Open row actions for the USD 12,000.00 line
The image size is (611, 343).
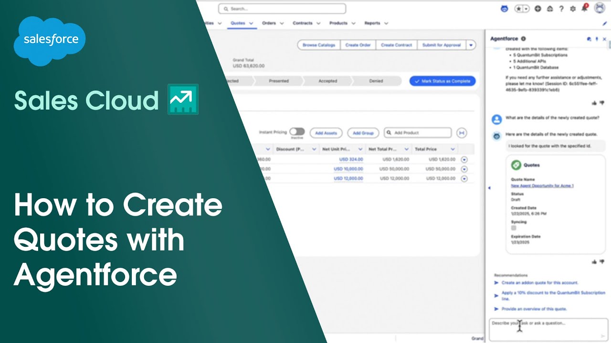pos(464,179)
